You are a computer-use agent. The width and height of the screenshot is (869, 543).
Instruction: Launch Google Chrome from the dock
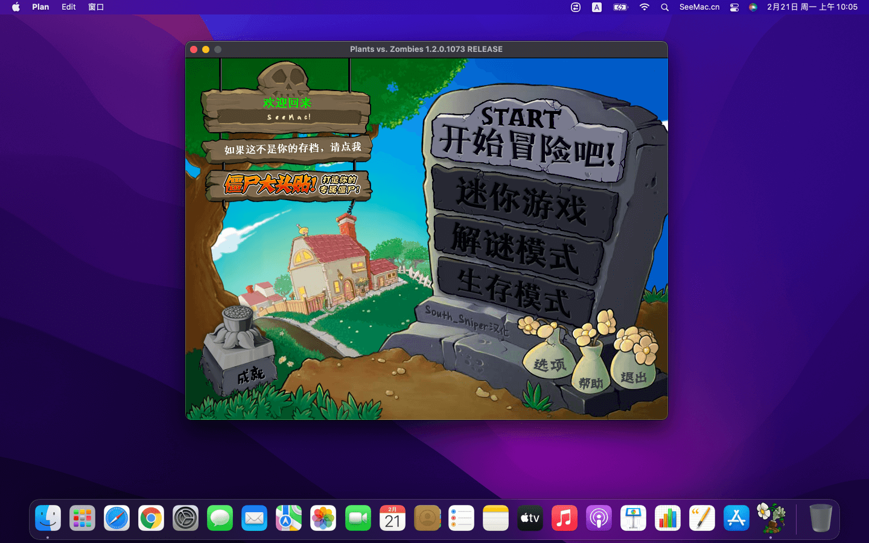tap(151, 518)
